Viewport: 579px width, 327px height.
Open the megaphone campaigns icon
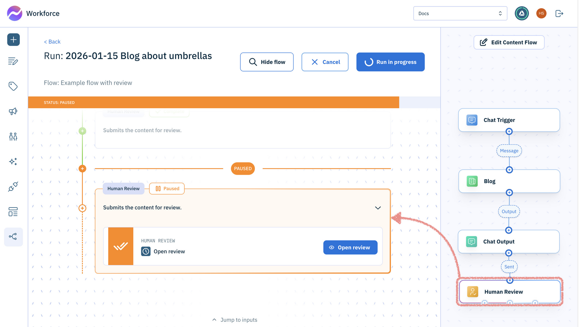tap(13, 111)
